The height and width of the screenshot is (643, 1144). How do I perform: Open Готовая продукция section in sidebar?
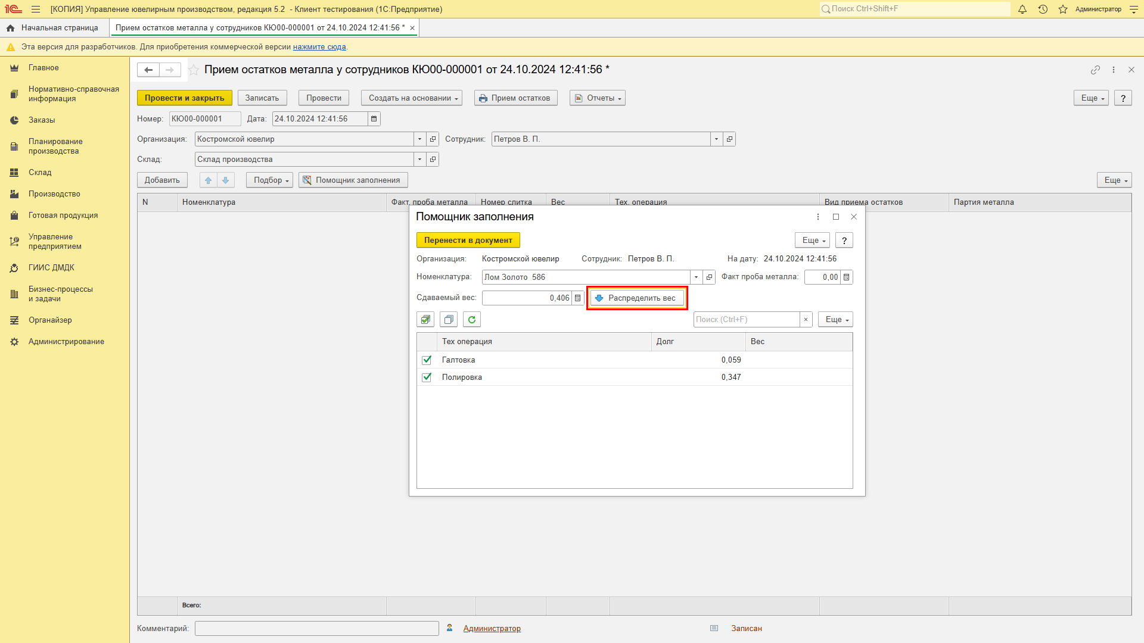[63, 216]
